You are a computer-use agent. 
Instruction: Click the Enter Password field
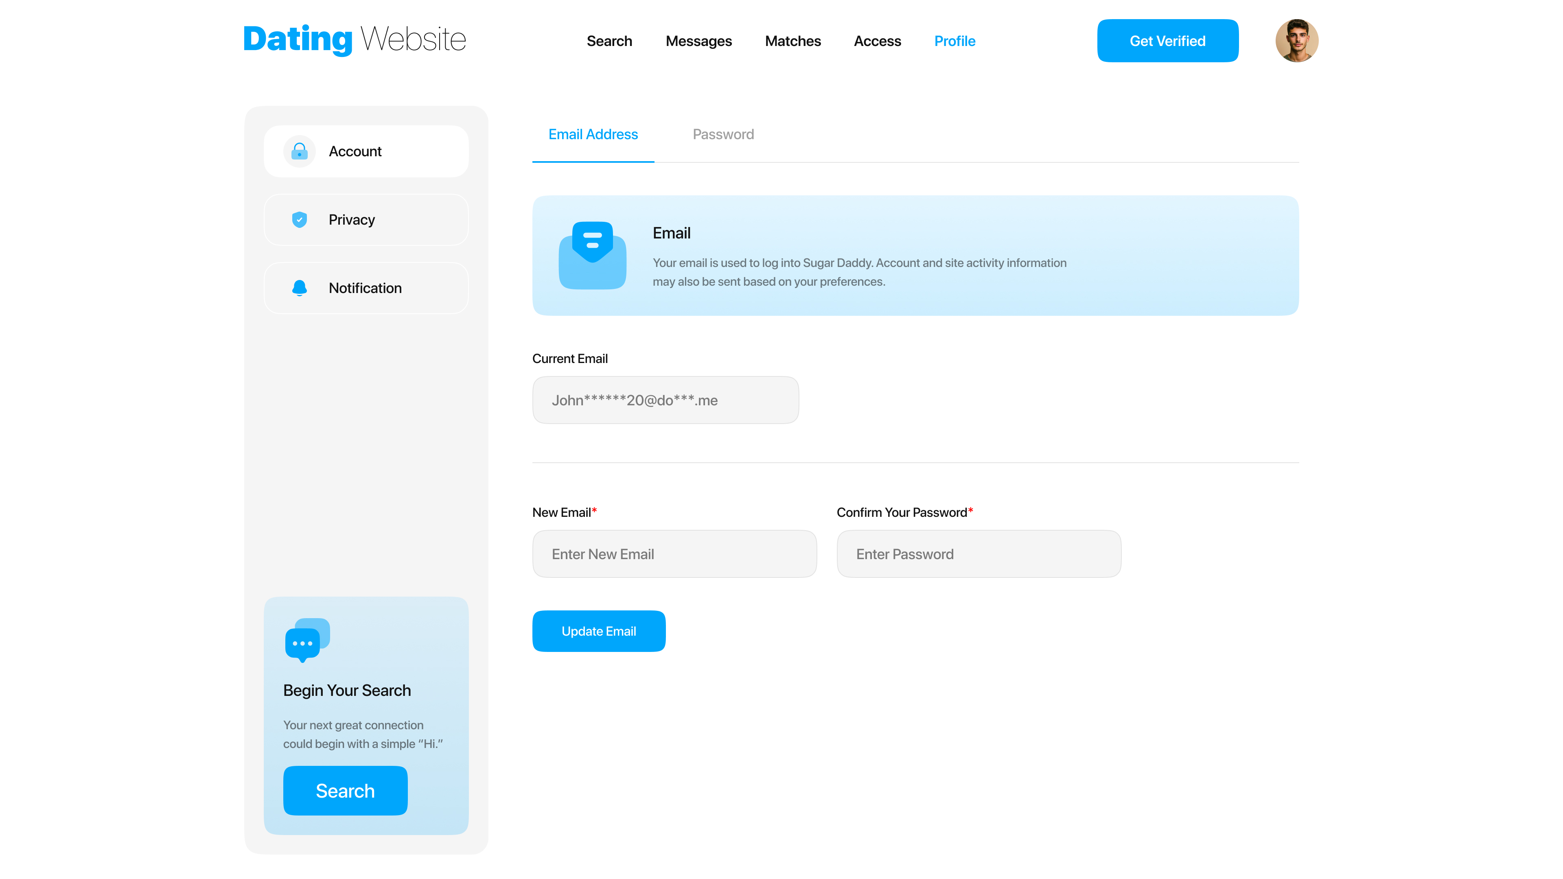coord(978,554)
